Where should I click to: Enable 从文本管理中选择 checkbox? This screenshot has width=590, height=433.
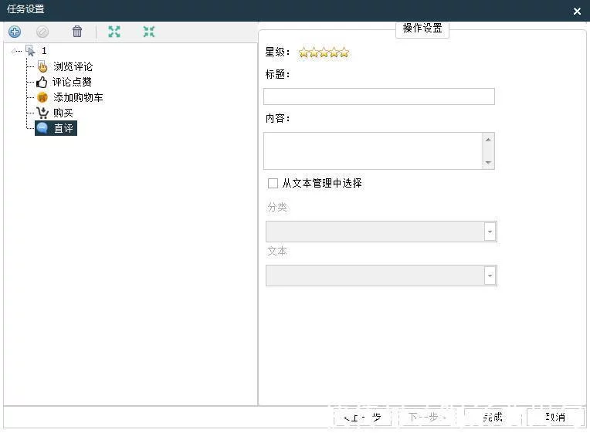pyautogui.click(x=273, y=183)
